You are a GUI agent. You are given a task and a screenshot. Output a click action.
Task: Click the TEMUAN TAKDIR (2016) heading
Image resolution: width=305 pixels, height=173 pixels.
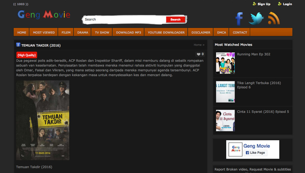41,45
